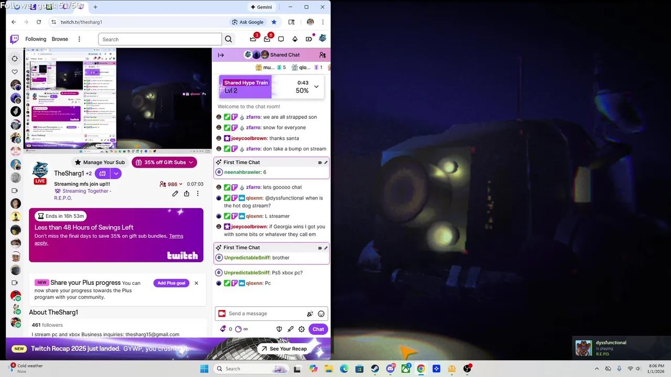Open a new Chrome tab
The width and height of the screenshot is (671, 377).
95,7
